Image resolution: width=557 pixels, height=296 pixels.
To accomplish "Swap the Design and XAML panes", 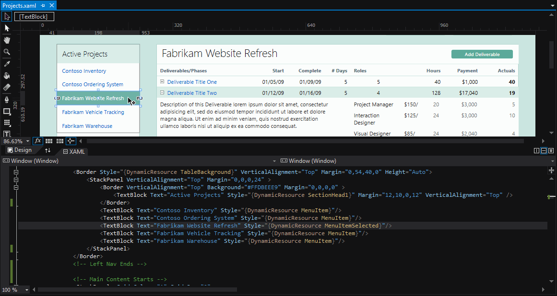I will coord(47,150).
